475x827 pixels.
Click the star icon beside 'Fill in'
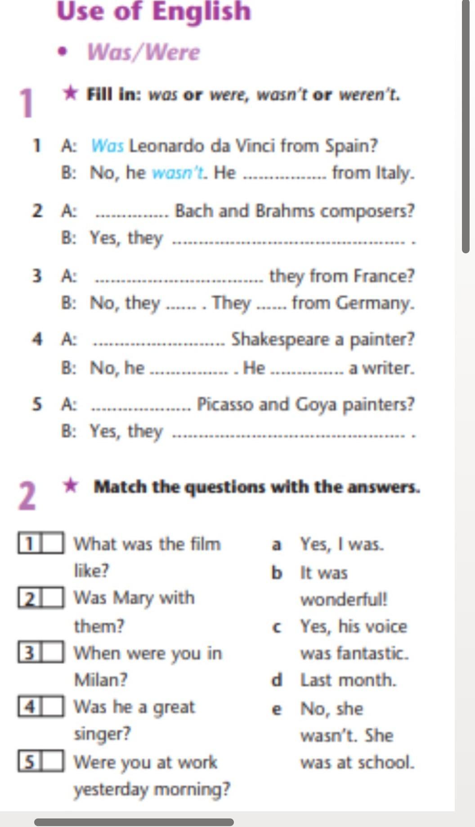click(71, 93)
